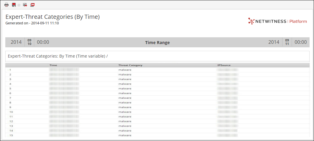Screen dimensions: 314x141
Task: Click the blurred IPSource value in row 5
Action: pos(227,88)
